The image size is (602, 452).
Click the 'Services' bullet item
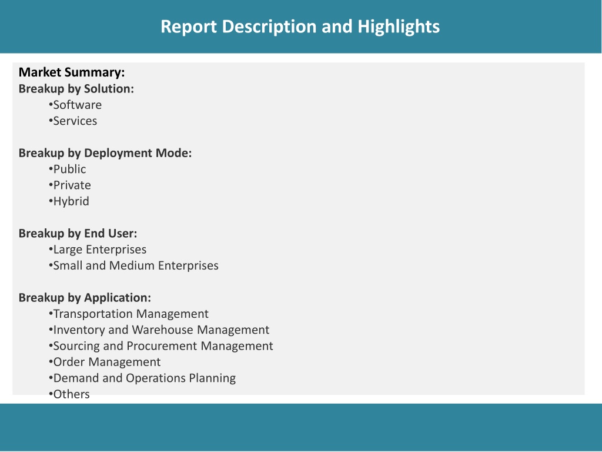coord(73,121)
